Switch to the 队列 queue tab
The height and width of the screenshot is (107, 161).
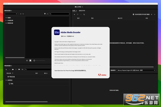point(74,11)
